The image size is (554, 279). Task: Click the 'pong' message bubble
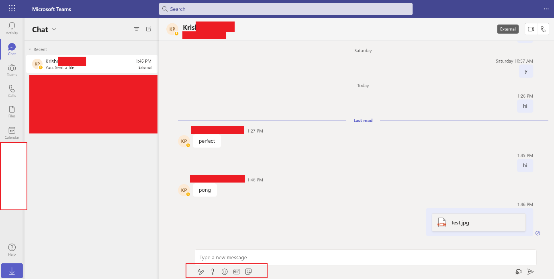point(205,190)
